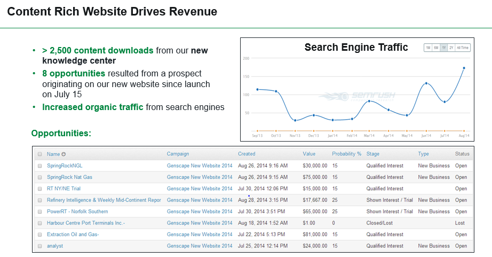The image size is (492, 257).
Task: Click Genscape New Website 2014 campaign for RT NY/NE Trial
Action: pyautogui.click(x=200, y=189)
